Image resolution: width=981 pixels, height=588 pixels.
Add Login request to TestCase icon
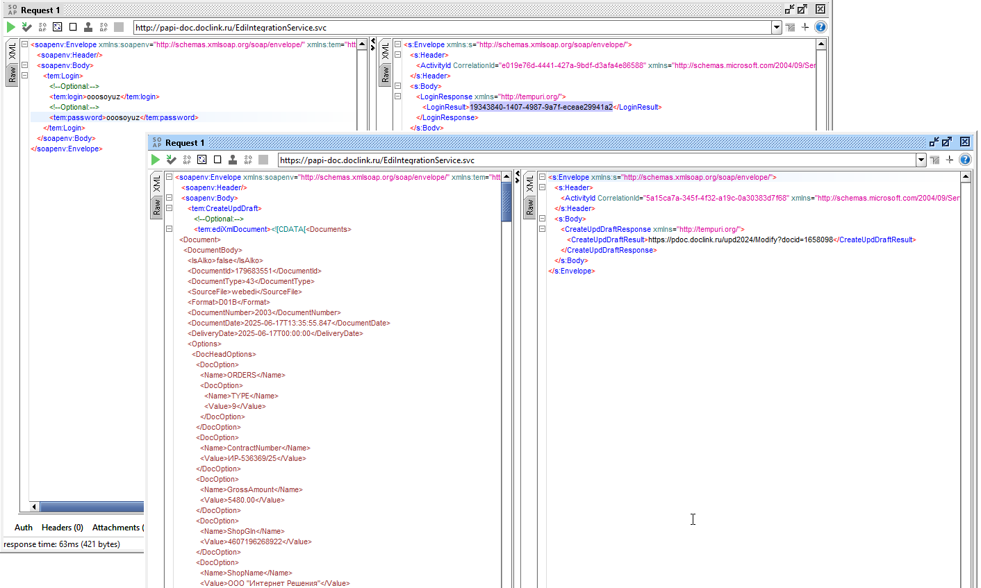click(x=26, y=27)
